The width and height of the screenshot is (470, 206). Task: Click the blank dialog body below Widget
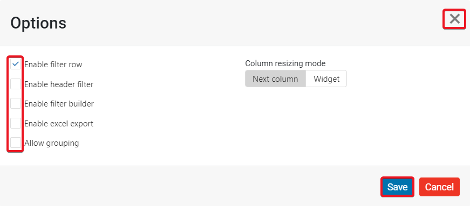(x=326, y=125)
